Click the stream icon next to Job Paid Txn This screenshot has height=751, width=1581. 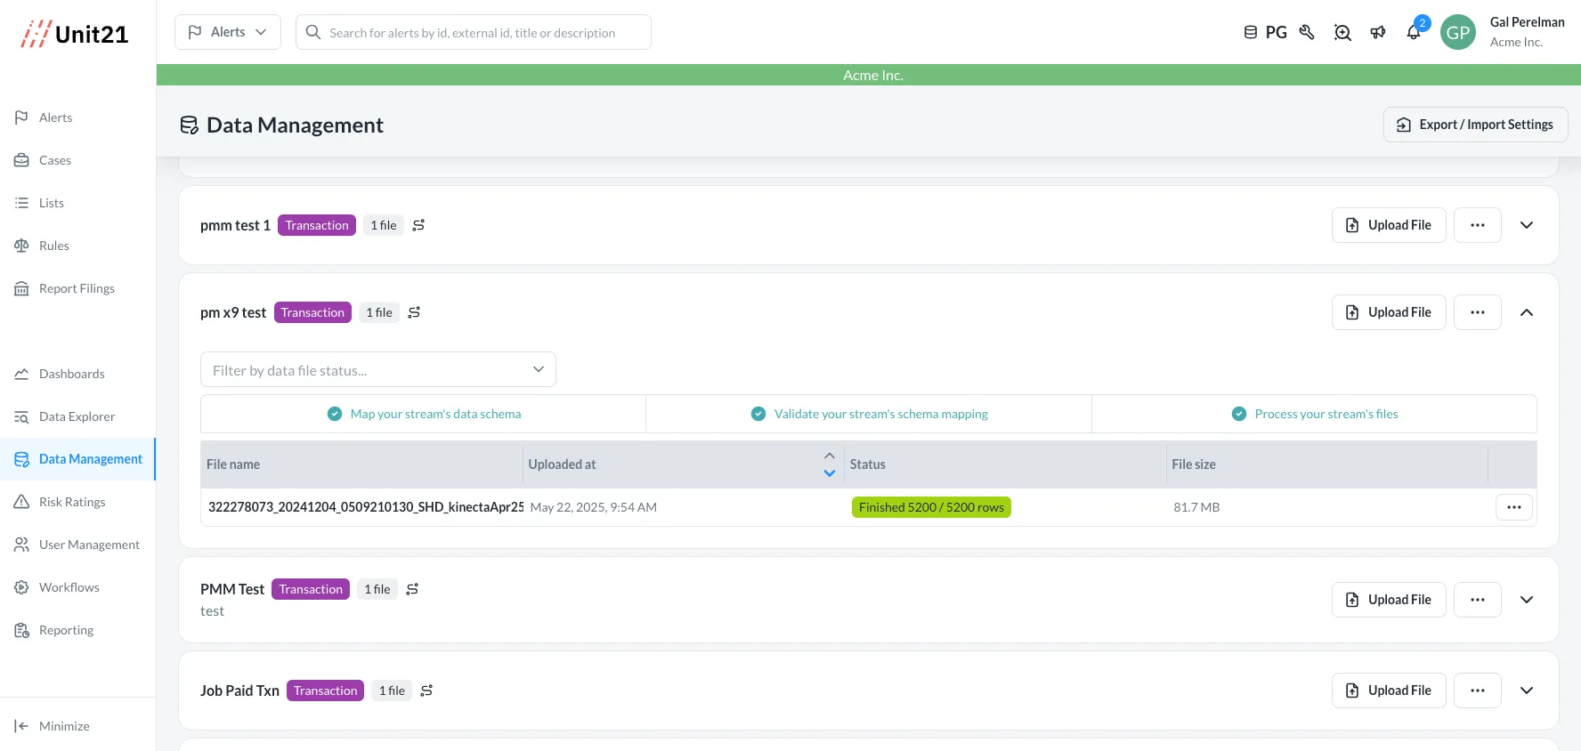(426, 690)
